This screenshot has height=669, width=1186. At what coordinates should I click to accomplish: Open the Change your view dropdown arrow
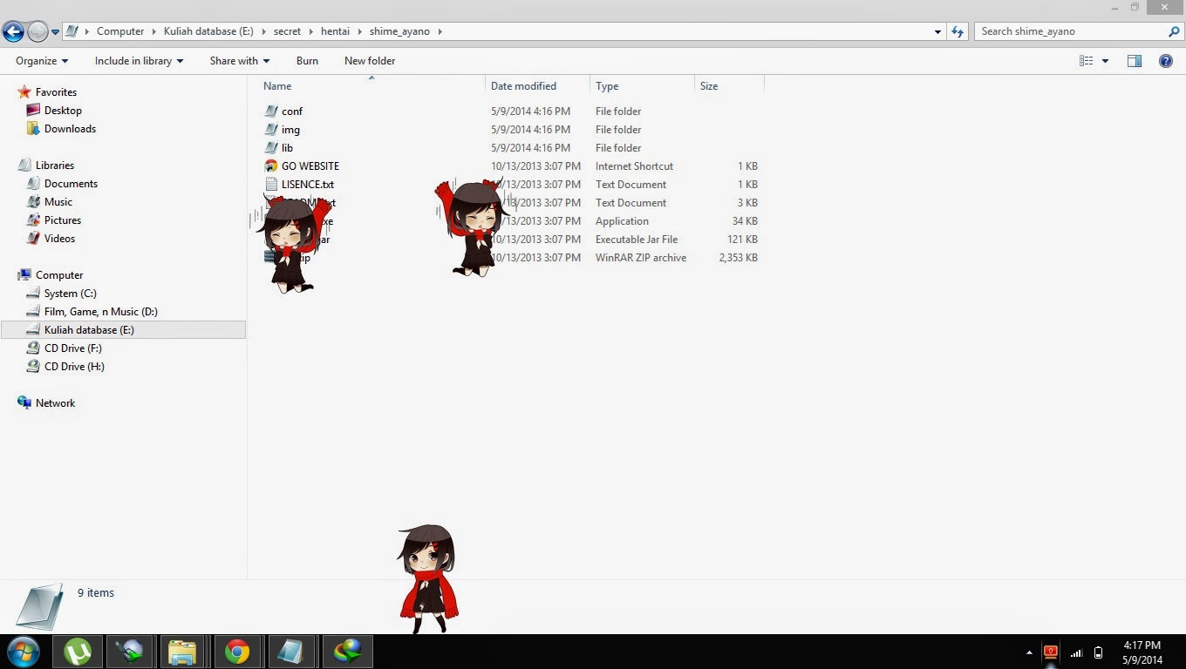pyautogui.click(x=1104, y=60)
